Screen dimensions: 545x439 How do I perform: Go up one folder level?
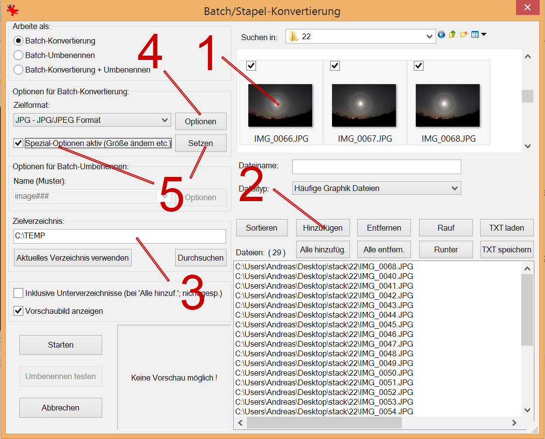(453, 35)
